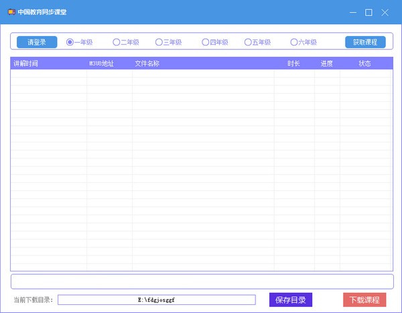The image size is (402, 313).
Task: Sort by the 文件名称 column header
Action: pyautogui.click(x=147, y=64)
